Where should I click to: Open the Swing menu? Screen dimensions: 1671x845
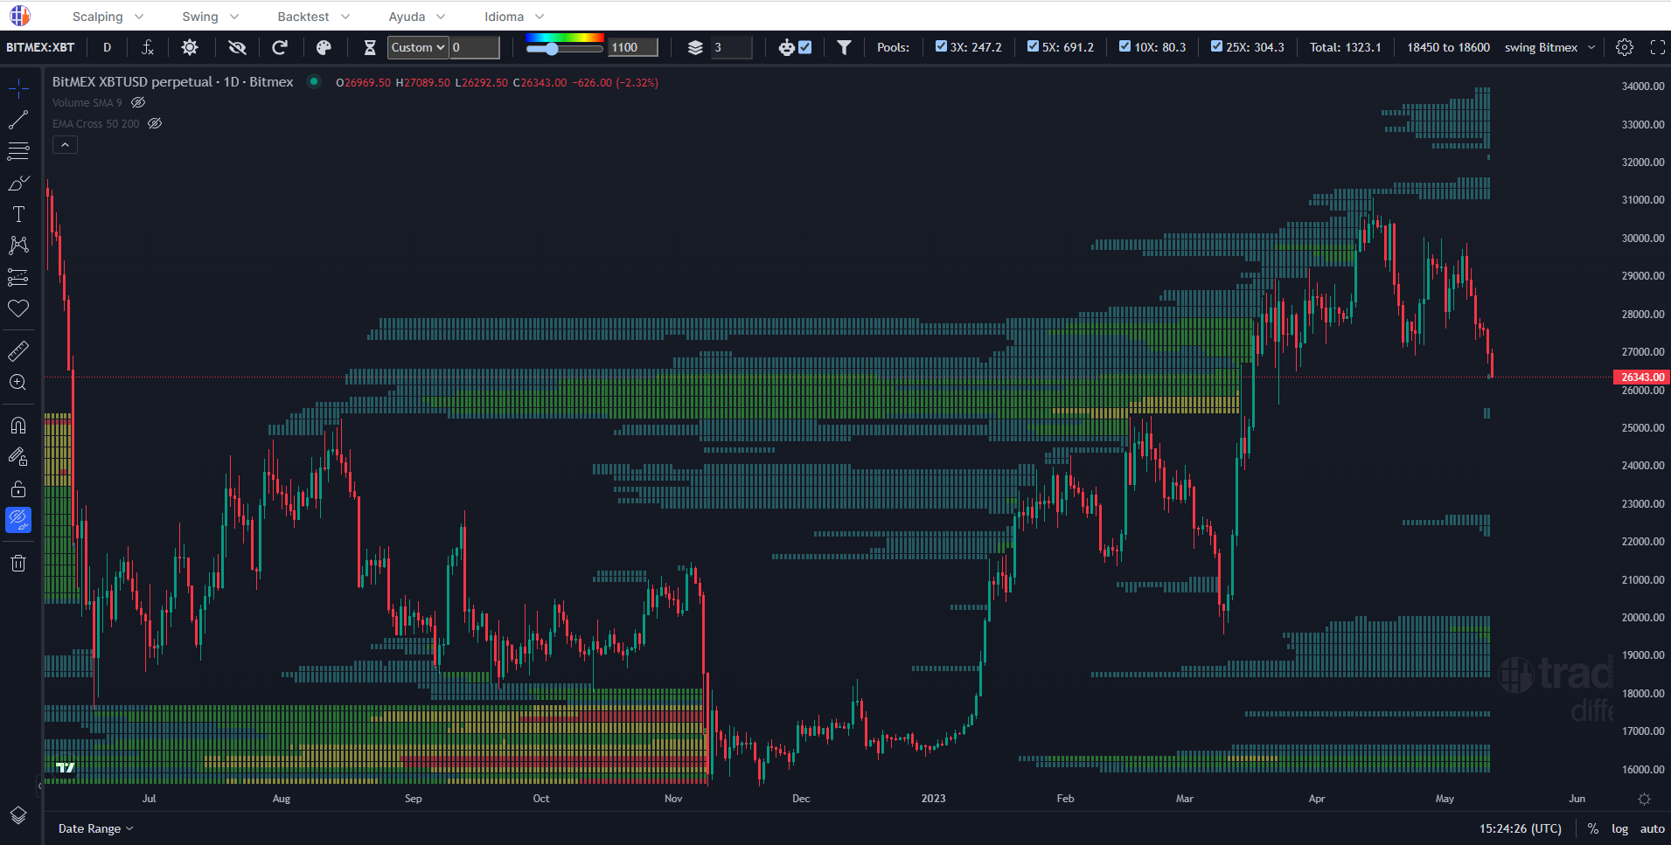[x=210, y=17]
